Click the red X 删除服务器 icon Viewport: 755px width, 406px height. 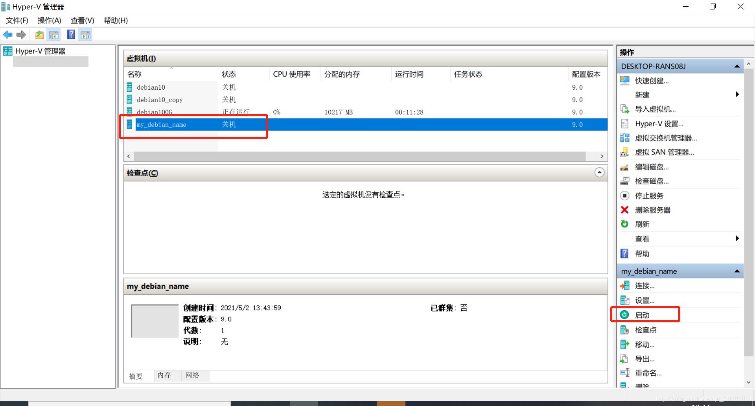click(624, 210)
